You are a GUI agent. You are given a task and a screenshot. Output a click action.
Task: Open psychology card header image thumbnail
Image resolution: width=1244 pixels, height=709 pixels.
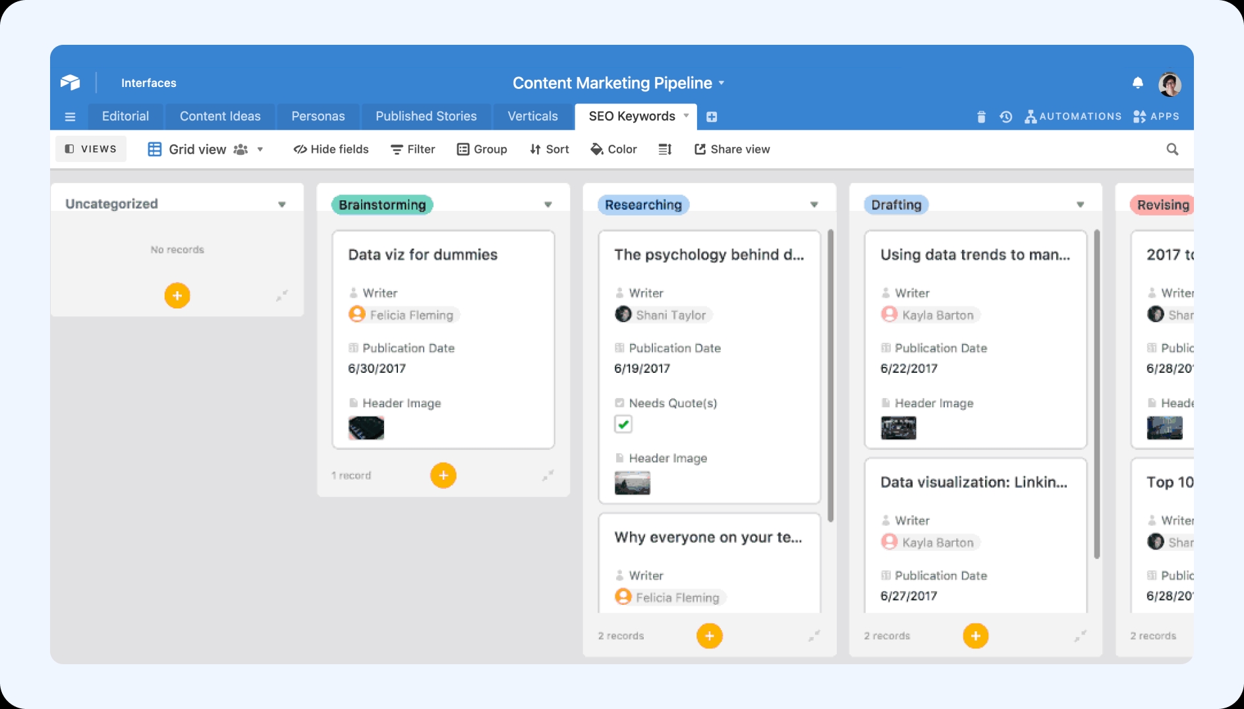[633, 483]
